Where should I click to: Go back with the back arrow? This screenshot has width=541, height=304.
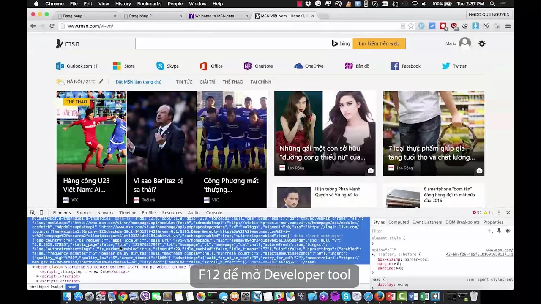[33, 26]
